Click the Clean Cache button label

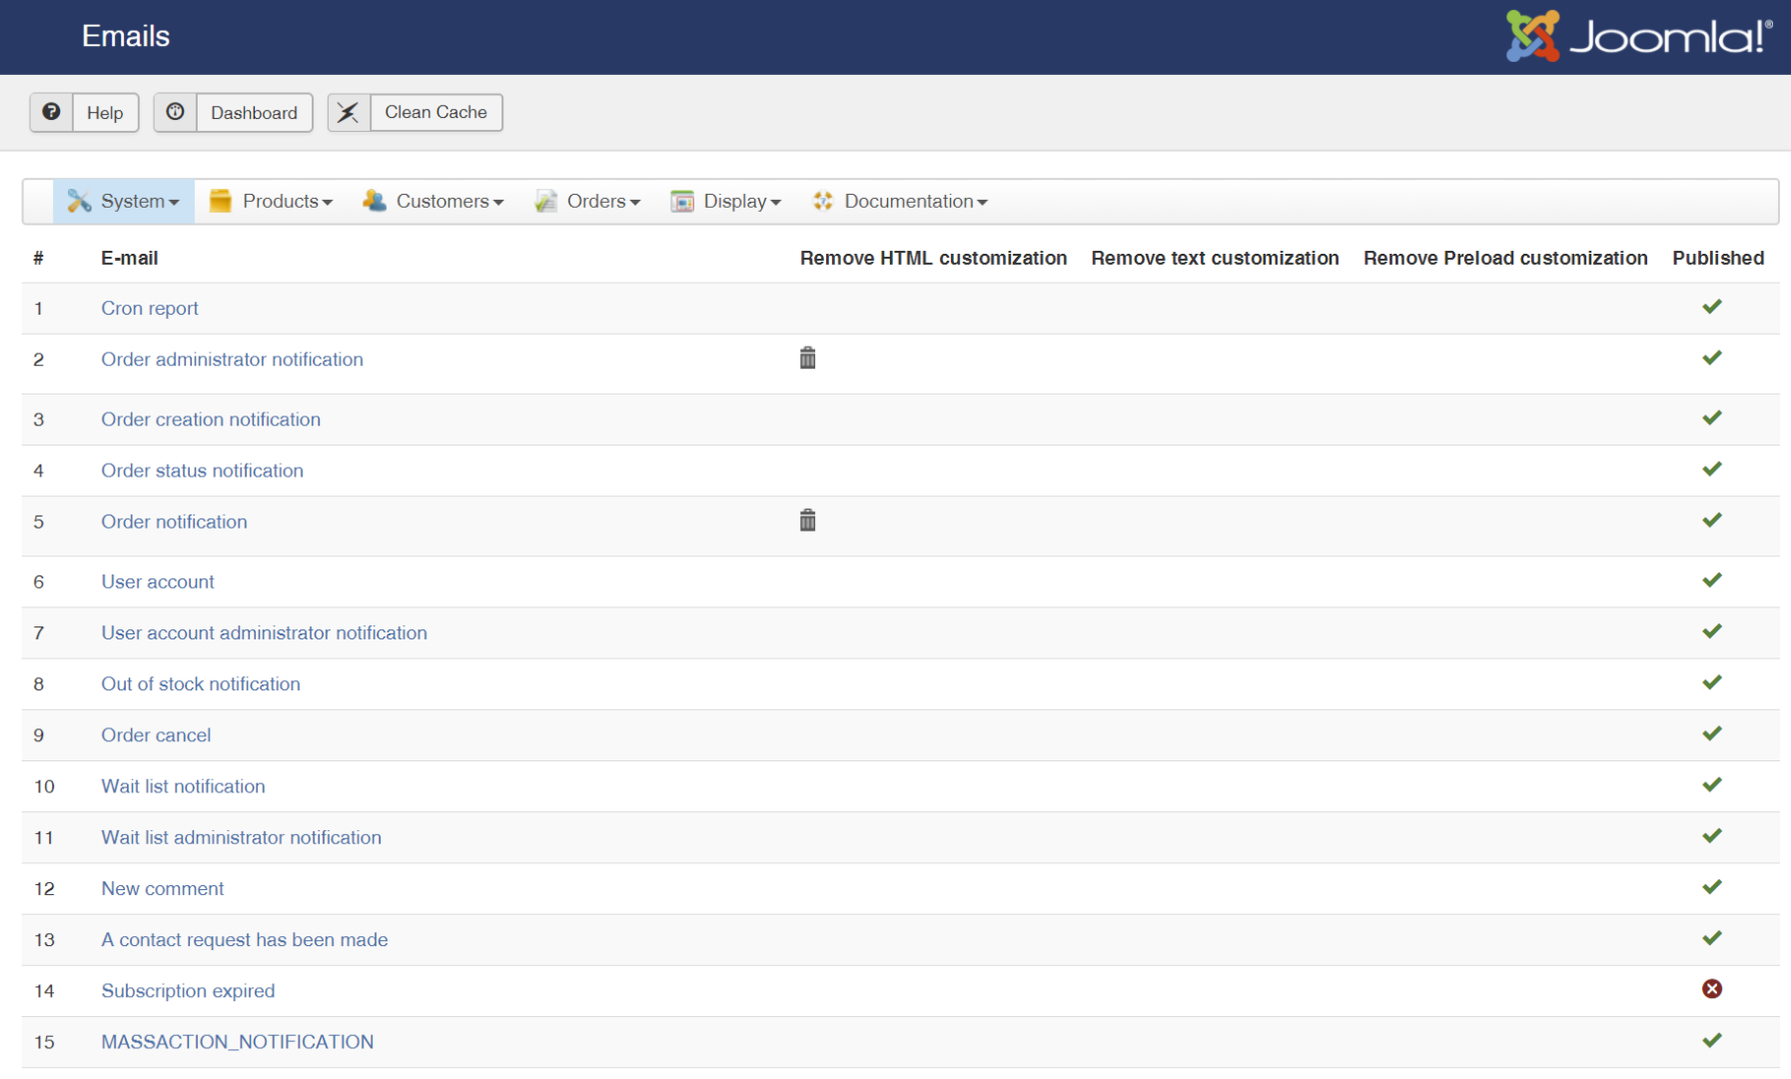[436, 113]
